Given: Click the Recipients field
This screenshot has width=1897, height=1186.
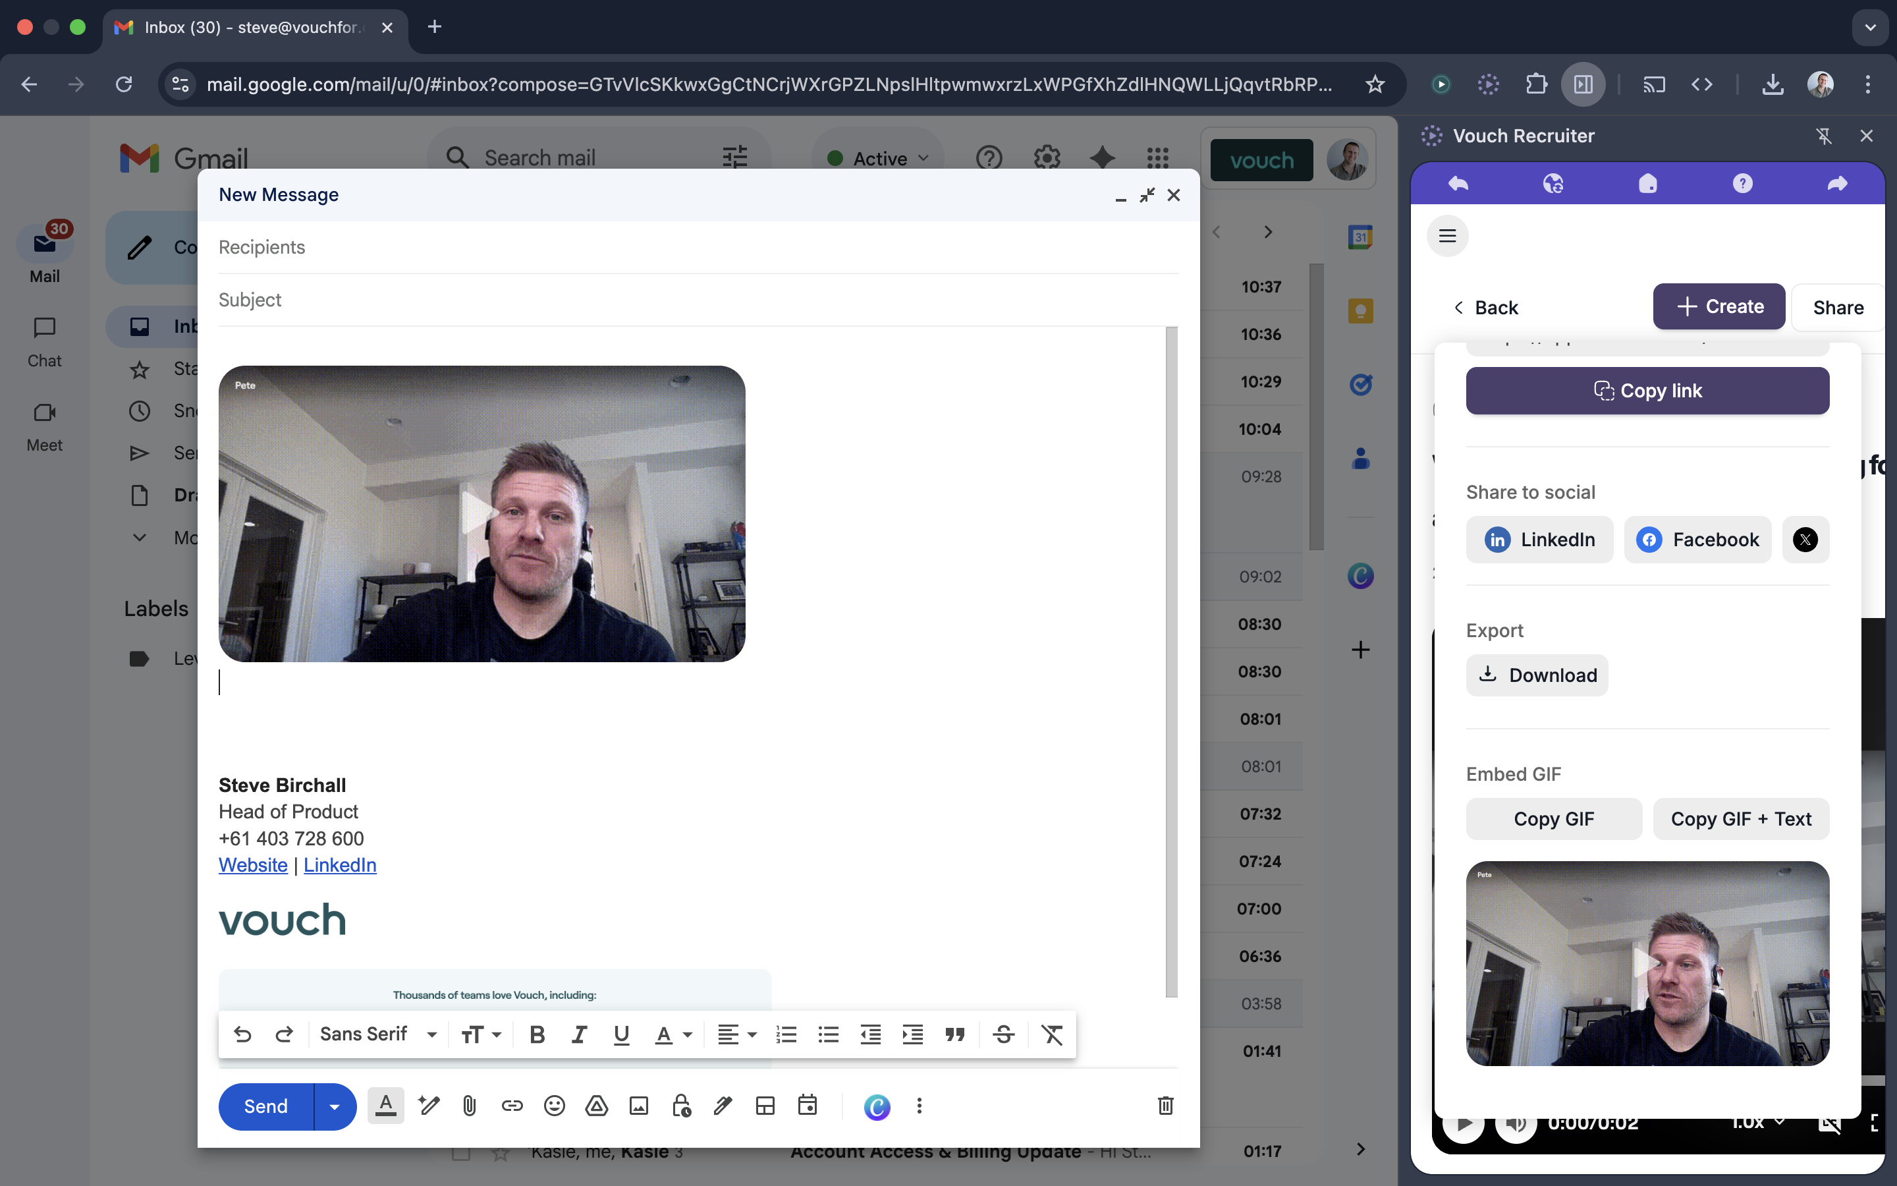Looking at the screenshot, I should tap(698, 247).
